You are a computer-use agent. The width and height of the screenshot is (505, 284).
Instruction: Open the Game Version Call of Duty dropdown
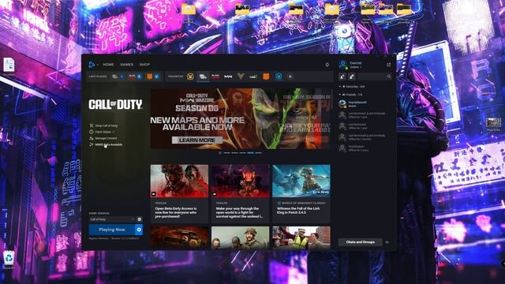[112, 219]
